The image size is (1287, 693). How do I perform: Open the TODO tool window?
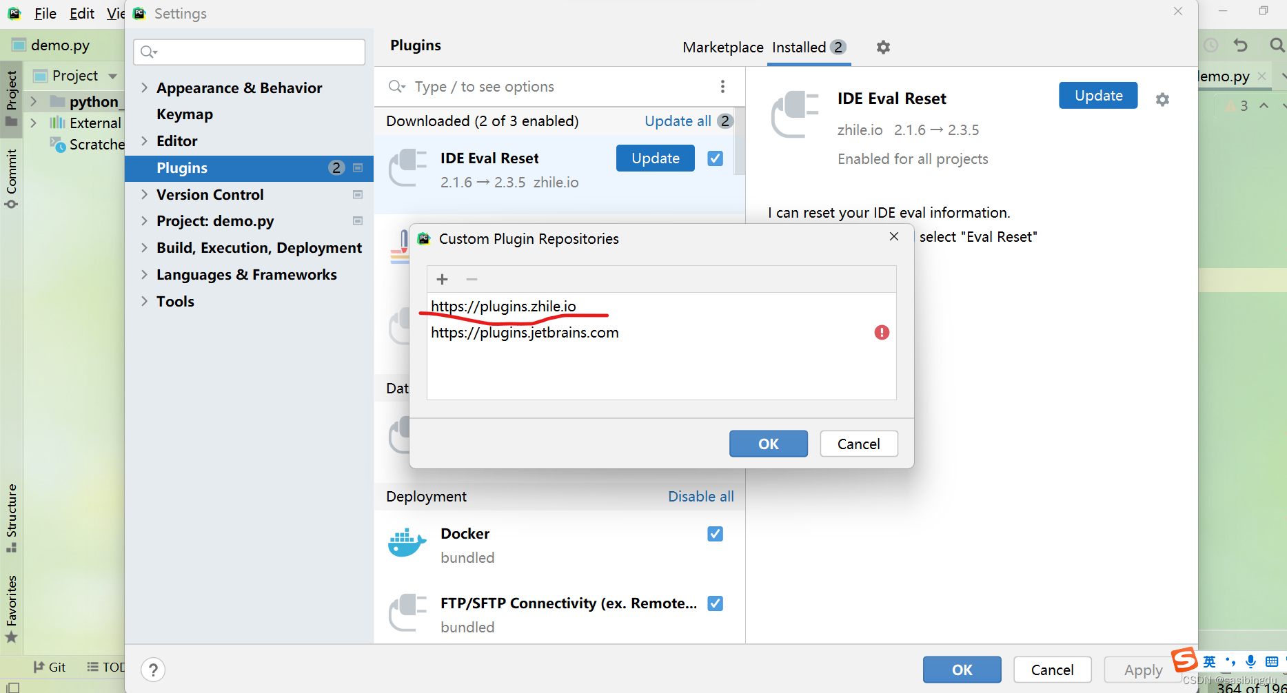pos(107,666)
